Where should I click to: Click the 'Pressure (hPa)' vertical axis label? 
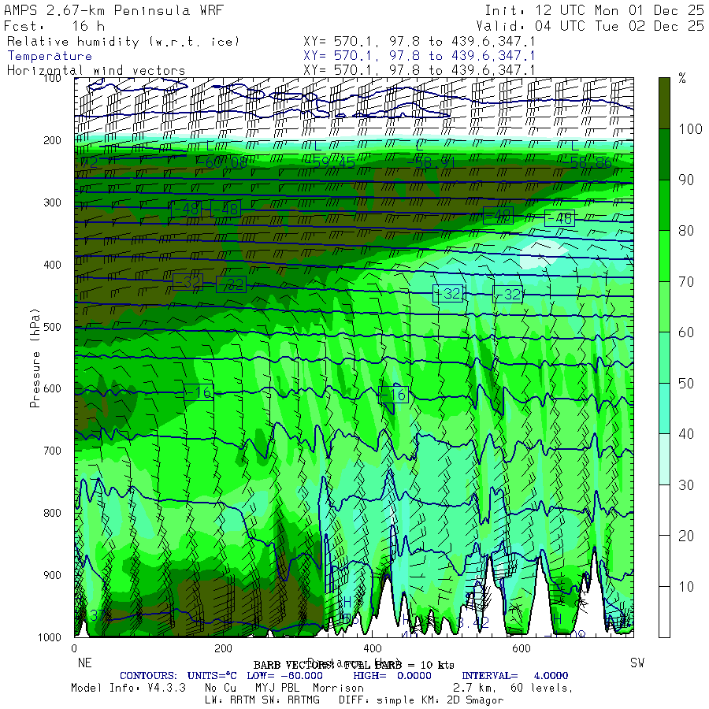pyautogui.click(x=35, y=357)
